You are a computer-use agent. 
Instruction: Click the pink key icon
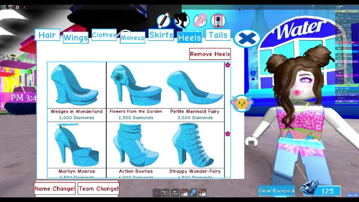pos(200,20)
